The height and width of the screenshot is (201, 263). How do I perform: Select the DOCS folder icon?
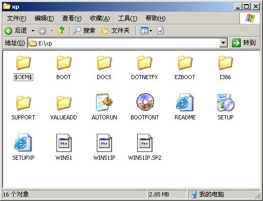point(104,63)
